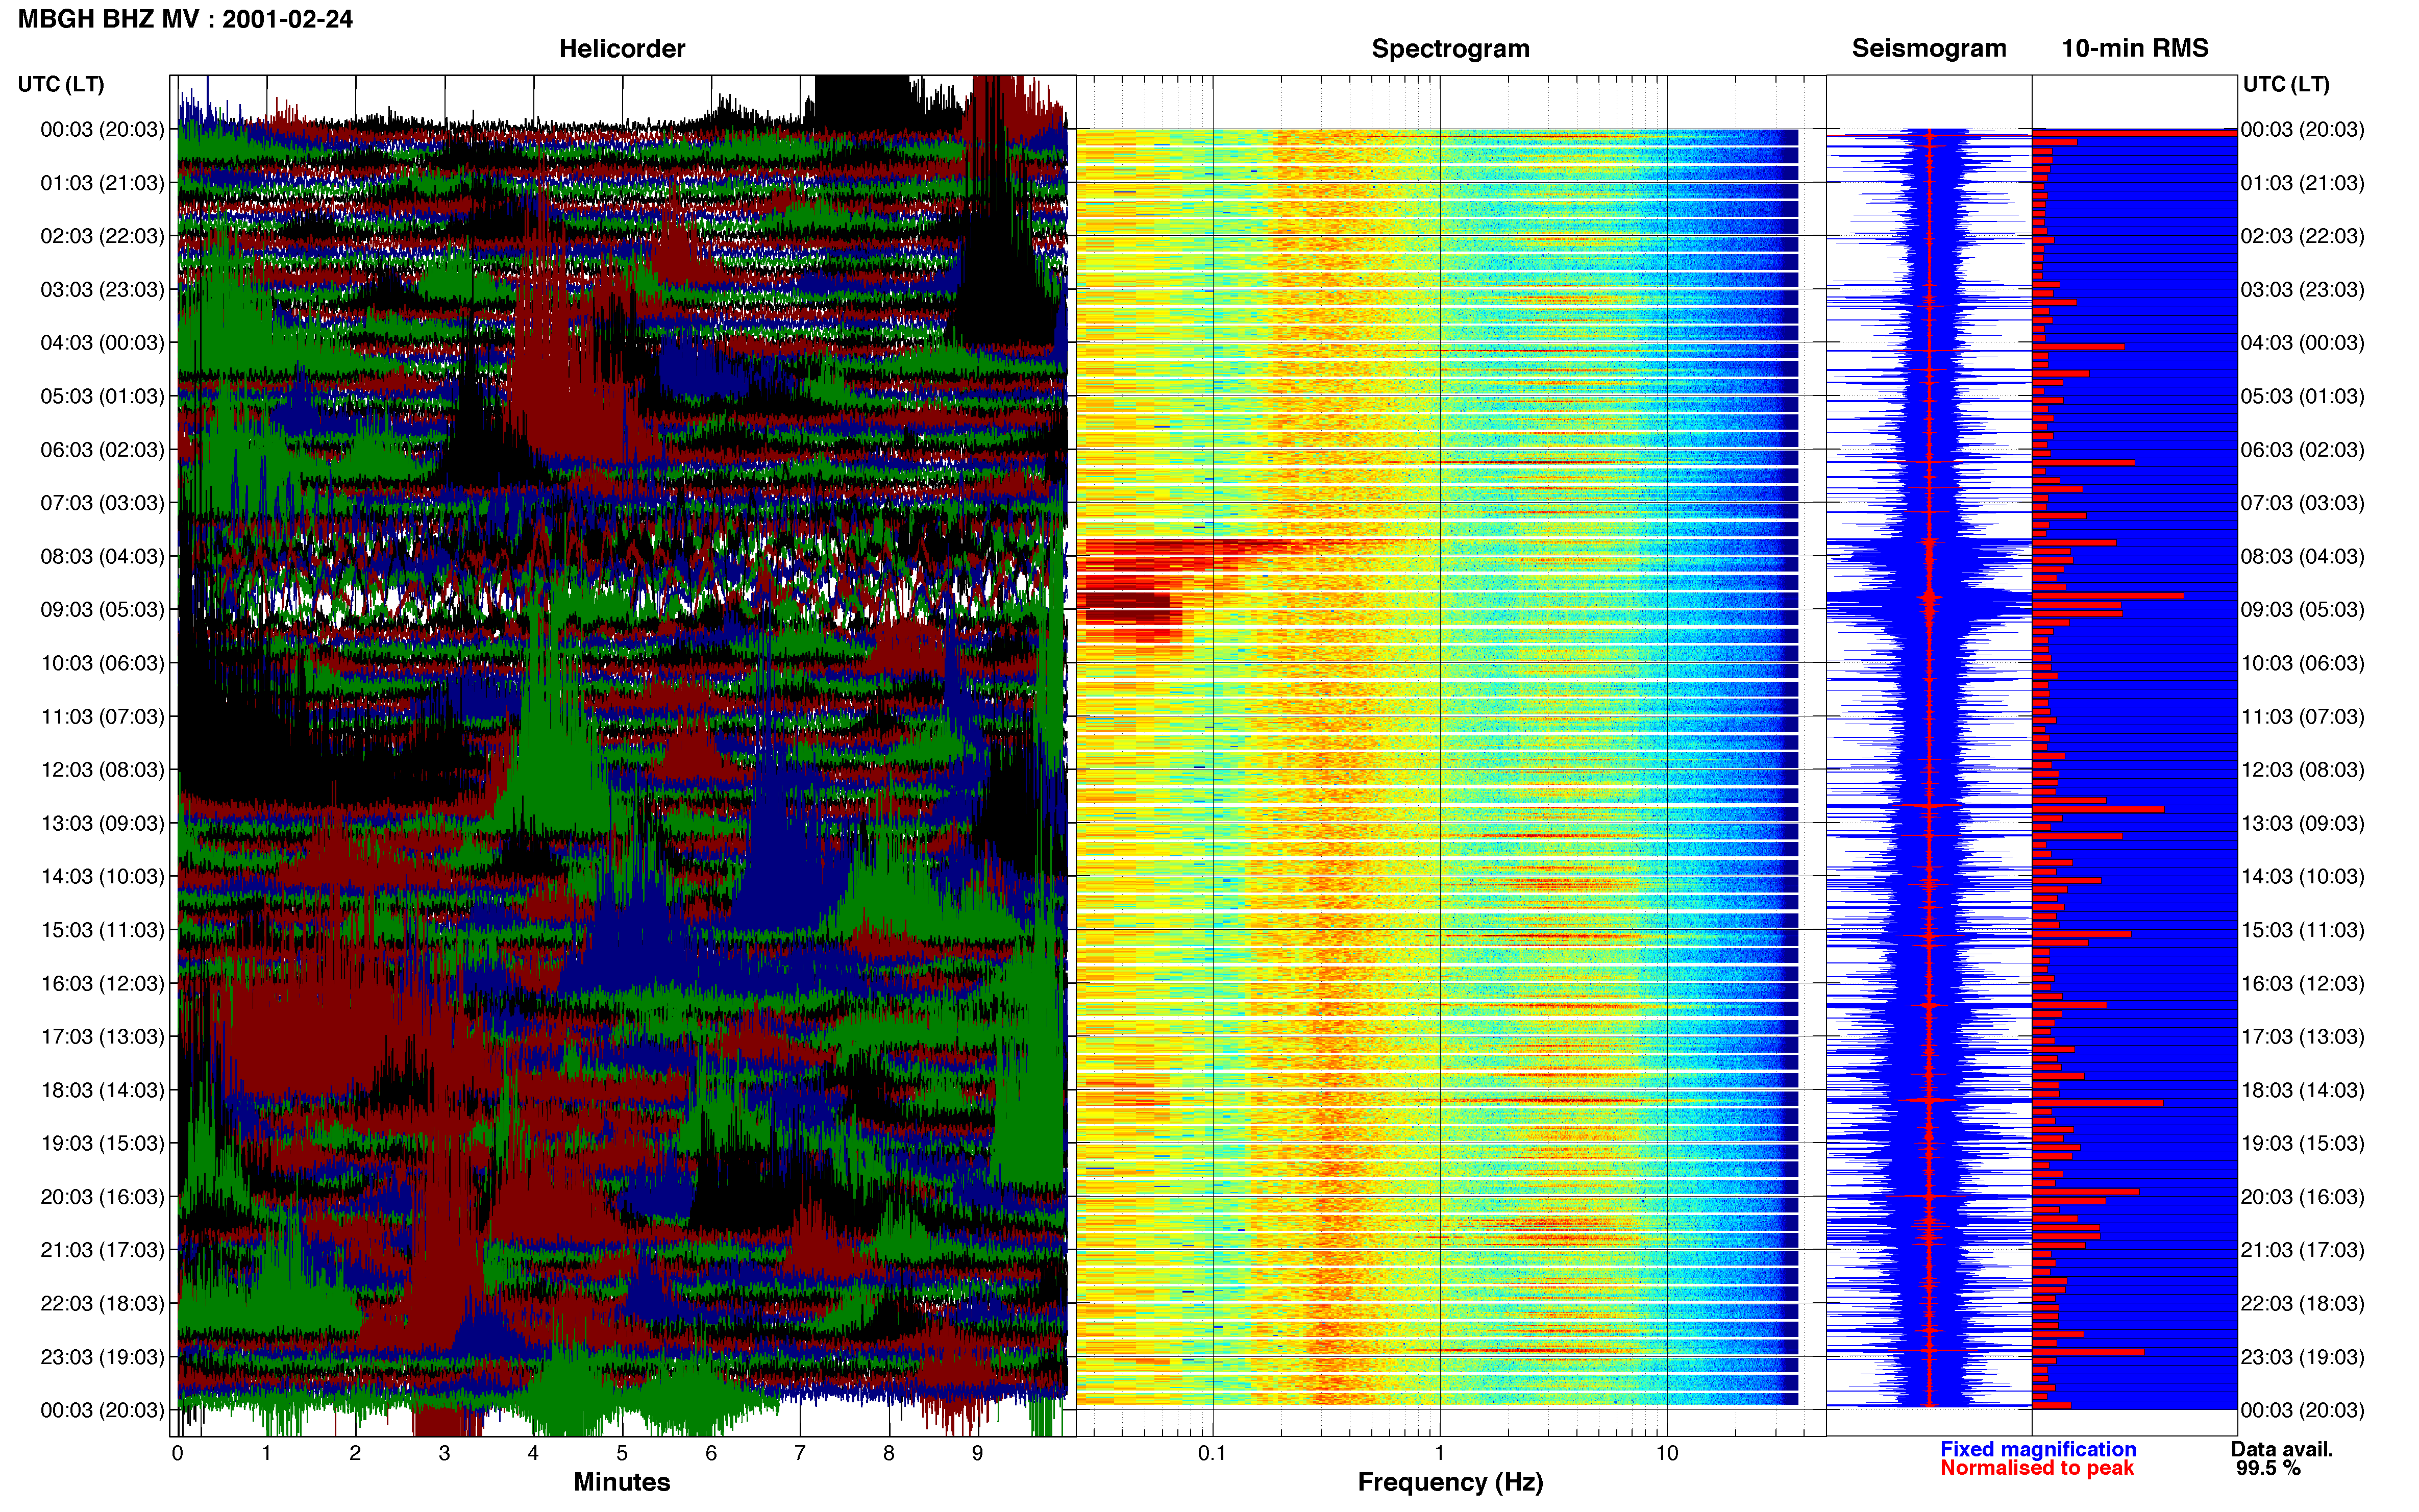The height and width of the screenshot is (1512, 2419).
Task: Click the 20:03 (16:03) label beside the RMS panel
Action: click(2302, 1197)
